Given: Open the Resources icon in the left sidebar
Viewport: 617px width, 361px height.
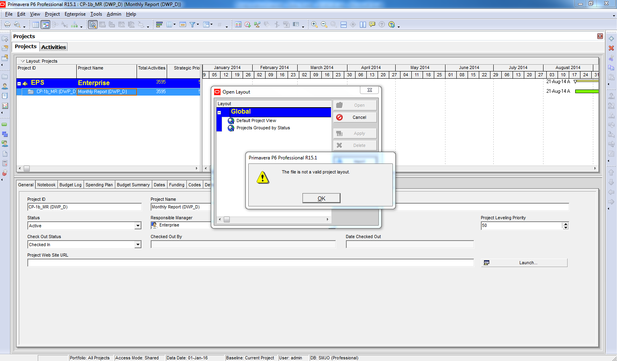Looking at the screenshot, I should (x=5, y=86).
